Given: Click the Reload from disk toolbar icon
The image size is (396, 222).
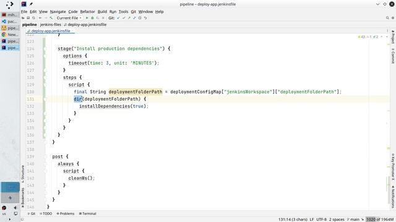Looking at the screenshot, I should pos(33,18).
